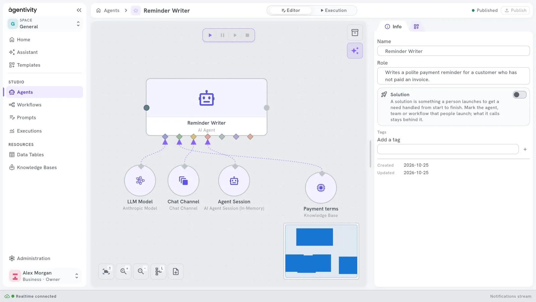Select the Info tab
Screen dimensions: 536x302
(x=393, y=26)
